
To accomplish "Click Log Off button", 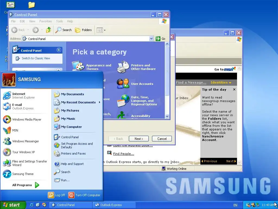I will [56, 195].
